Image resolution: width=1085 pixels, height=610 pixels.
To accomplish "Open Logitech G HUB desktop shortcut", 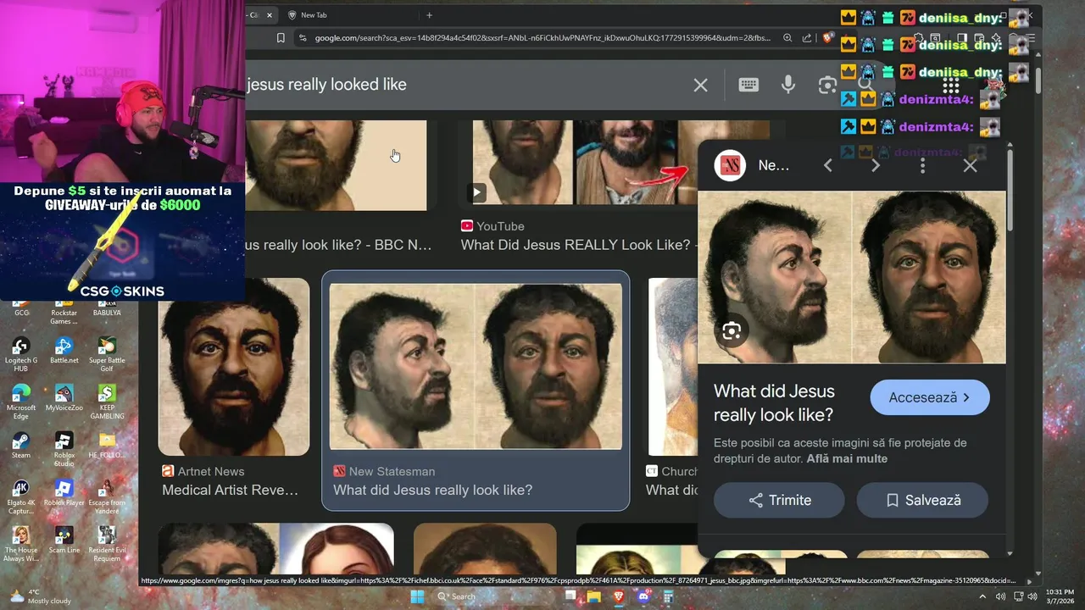I will pos(20,354).
